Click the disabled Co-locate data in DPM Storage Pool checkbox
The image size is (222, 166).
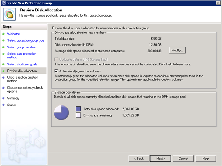(56, 59)
